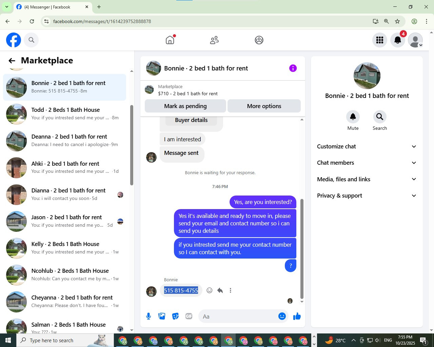Click the back arrow next to Marketplace
Image resolution: width=434 pixels, height=347 pixels.
(x=12, y=61)
